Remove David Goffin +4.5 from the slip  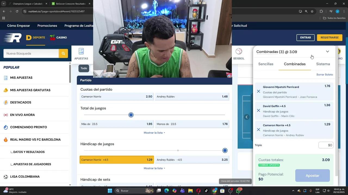[259, 110]
